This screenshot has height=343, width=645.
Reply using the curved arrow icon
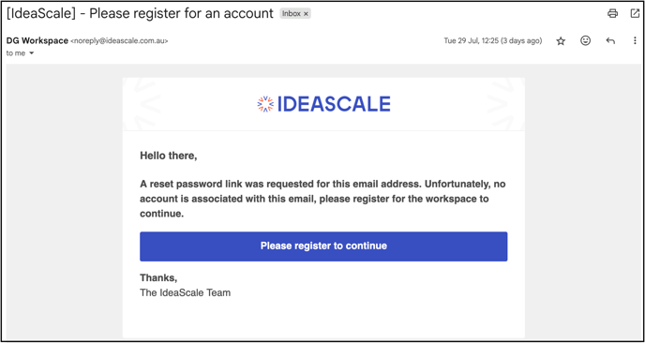click(610, 41)
